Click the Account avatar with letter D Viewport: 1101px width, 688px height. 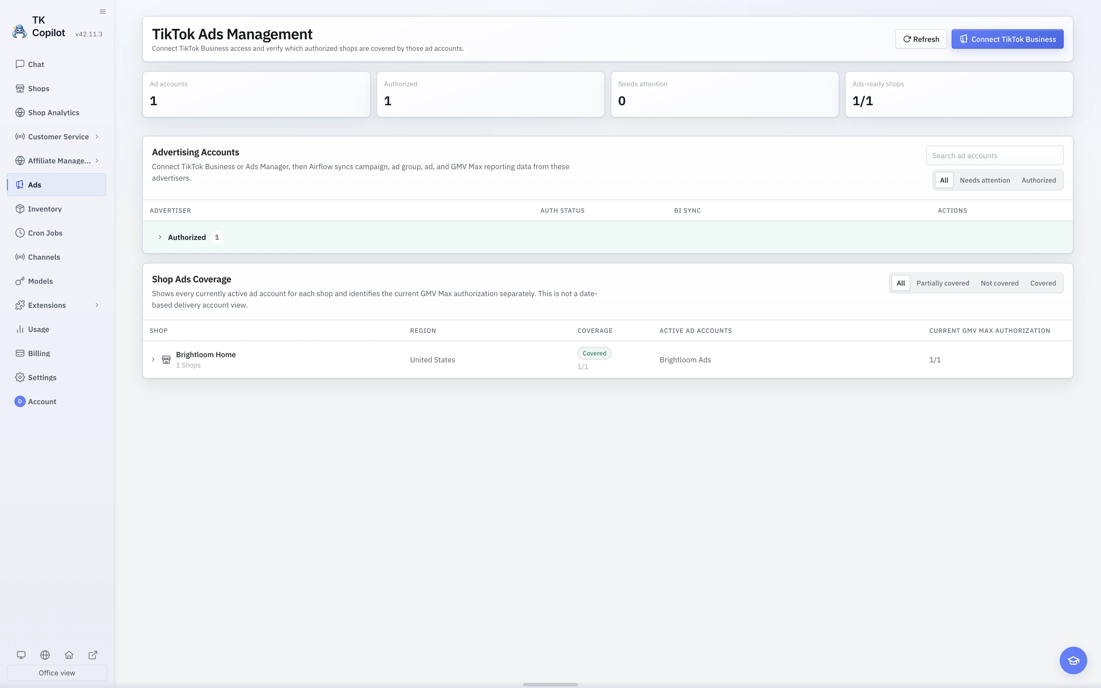(x=20, y=401)
